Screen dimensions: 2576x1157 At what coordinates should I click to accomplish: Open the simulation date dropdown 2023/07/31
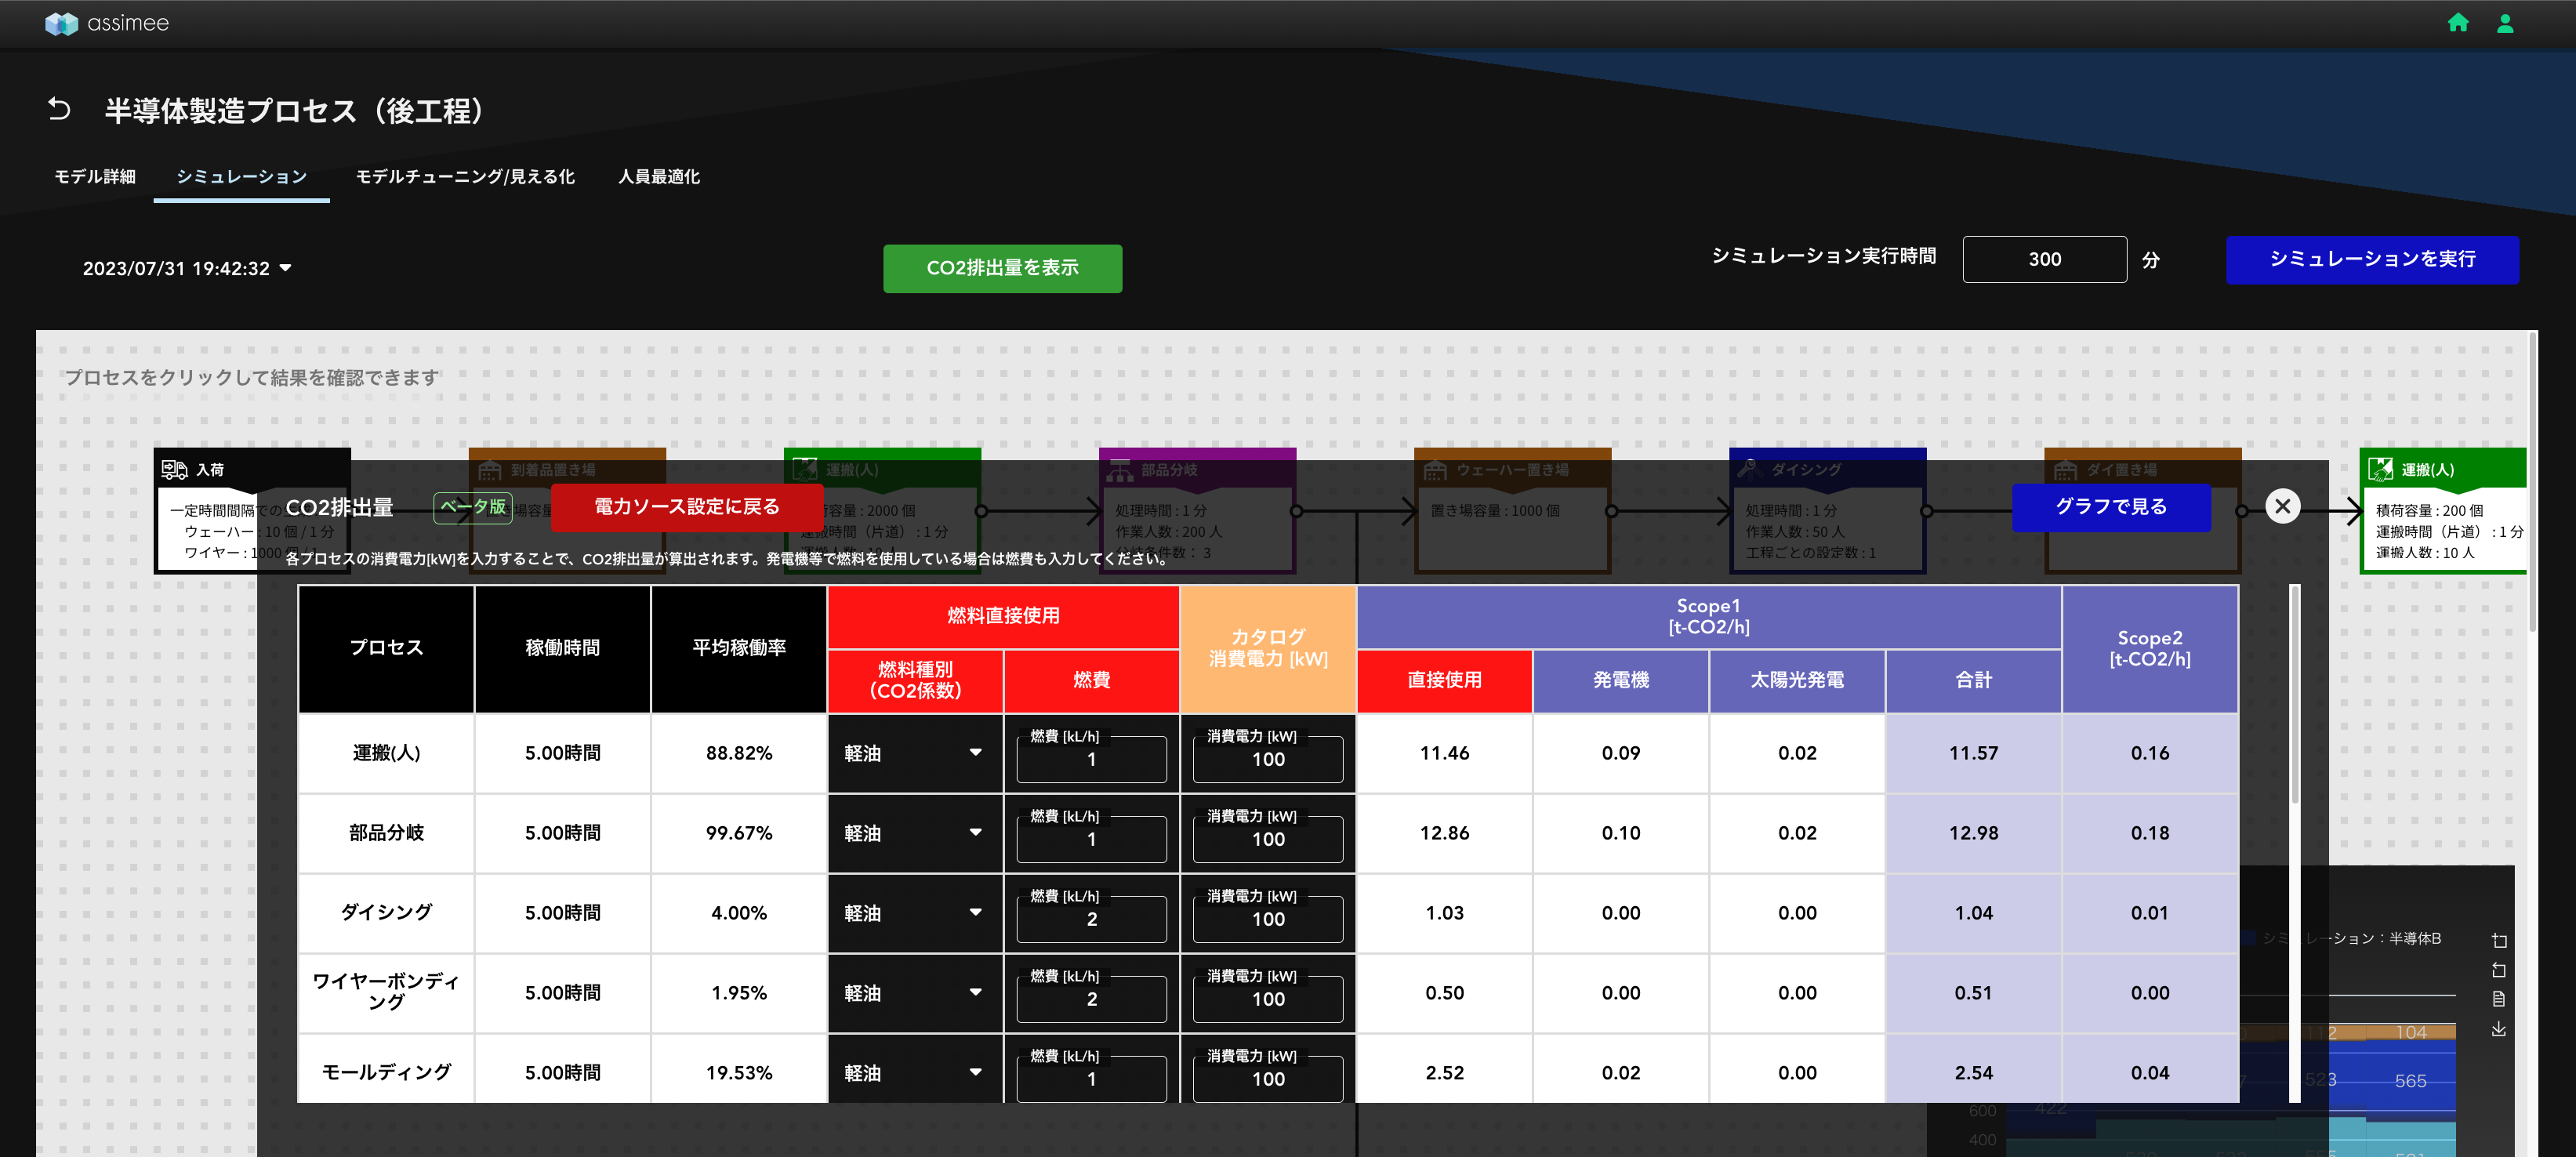tap(187, 268)
